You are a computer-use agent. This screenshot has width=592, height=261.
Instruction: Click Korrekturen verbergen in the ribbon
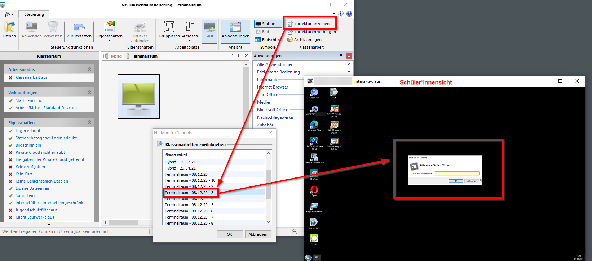312,32
